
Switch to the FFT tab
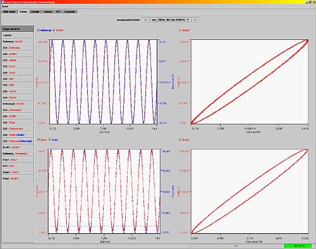tap(58, 11)
